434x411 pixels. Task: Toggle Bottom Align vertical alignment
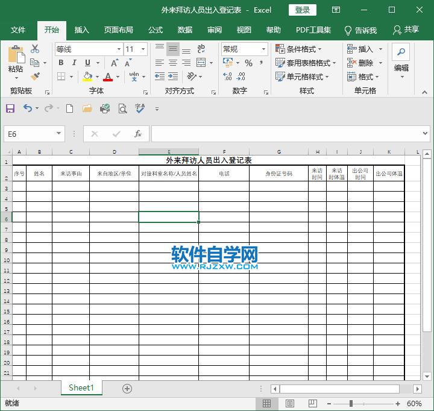(x=186, y=50)
